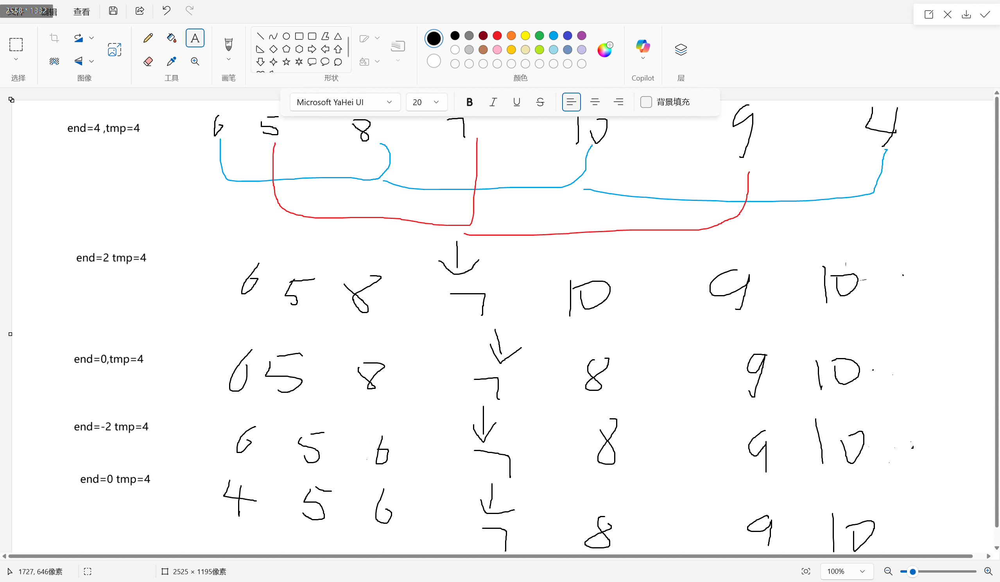Screen dimensions: 1000x582
Task: Pick the yellow color swatch
Action: [x=525, y=36]
